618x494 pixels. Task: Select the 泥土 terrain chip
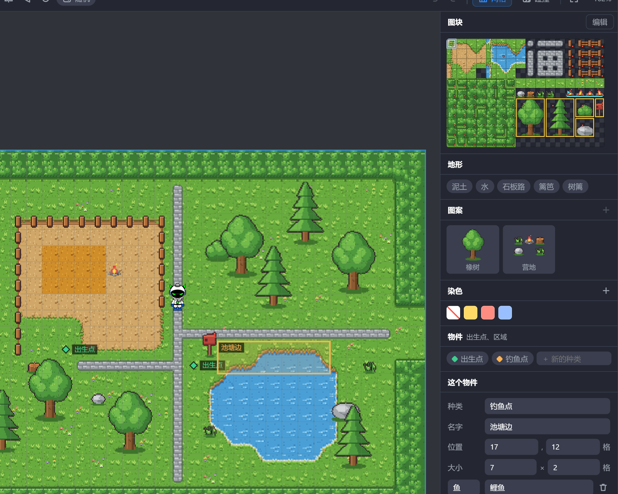click(x=459, y=187)
